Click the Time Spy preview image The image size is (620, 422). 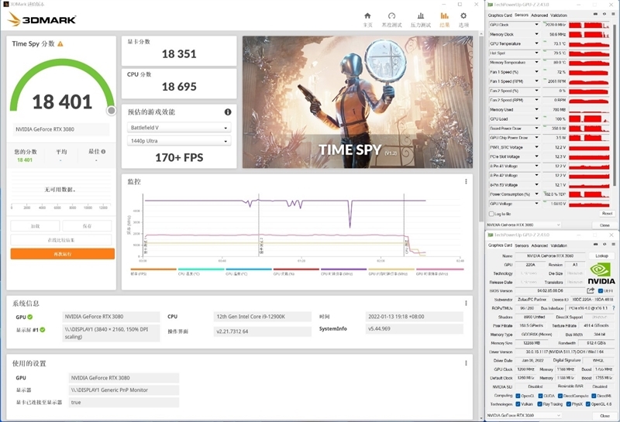pos(357,102)
